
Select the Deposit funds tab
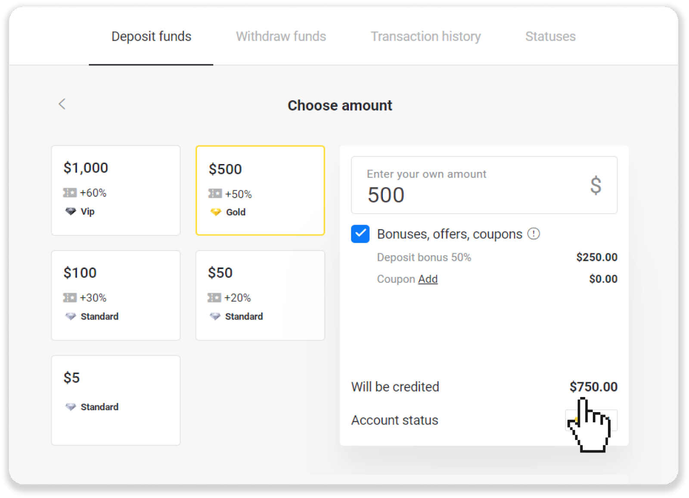[151, 37]
